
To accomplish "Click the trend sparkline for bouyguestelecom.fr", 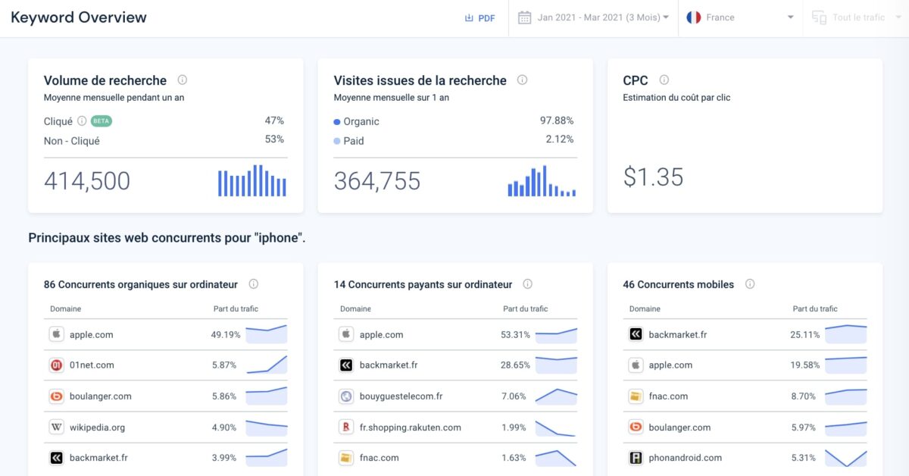I will (556, 396).
